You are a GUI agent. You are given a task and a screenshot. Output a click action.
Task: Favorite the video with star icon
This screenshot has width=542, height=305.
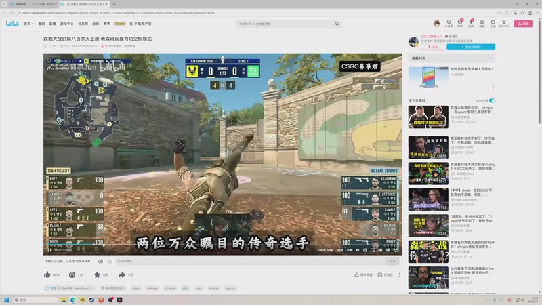point(97,274)
